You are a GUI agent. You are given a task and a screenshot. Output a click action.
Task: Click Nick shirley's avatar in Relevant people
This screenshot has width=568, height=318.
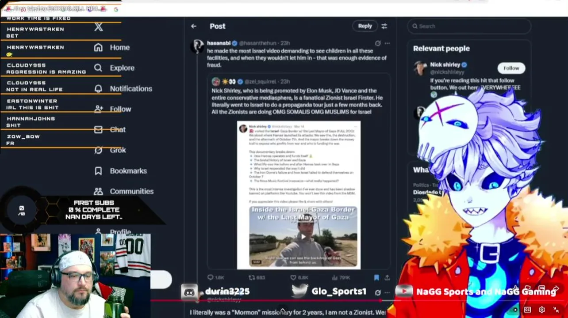(420, 68)
